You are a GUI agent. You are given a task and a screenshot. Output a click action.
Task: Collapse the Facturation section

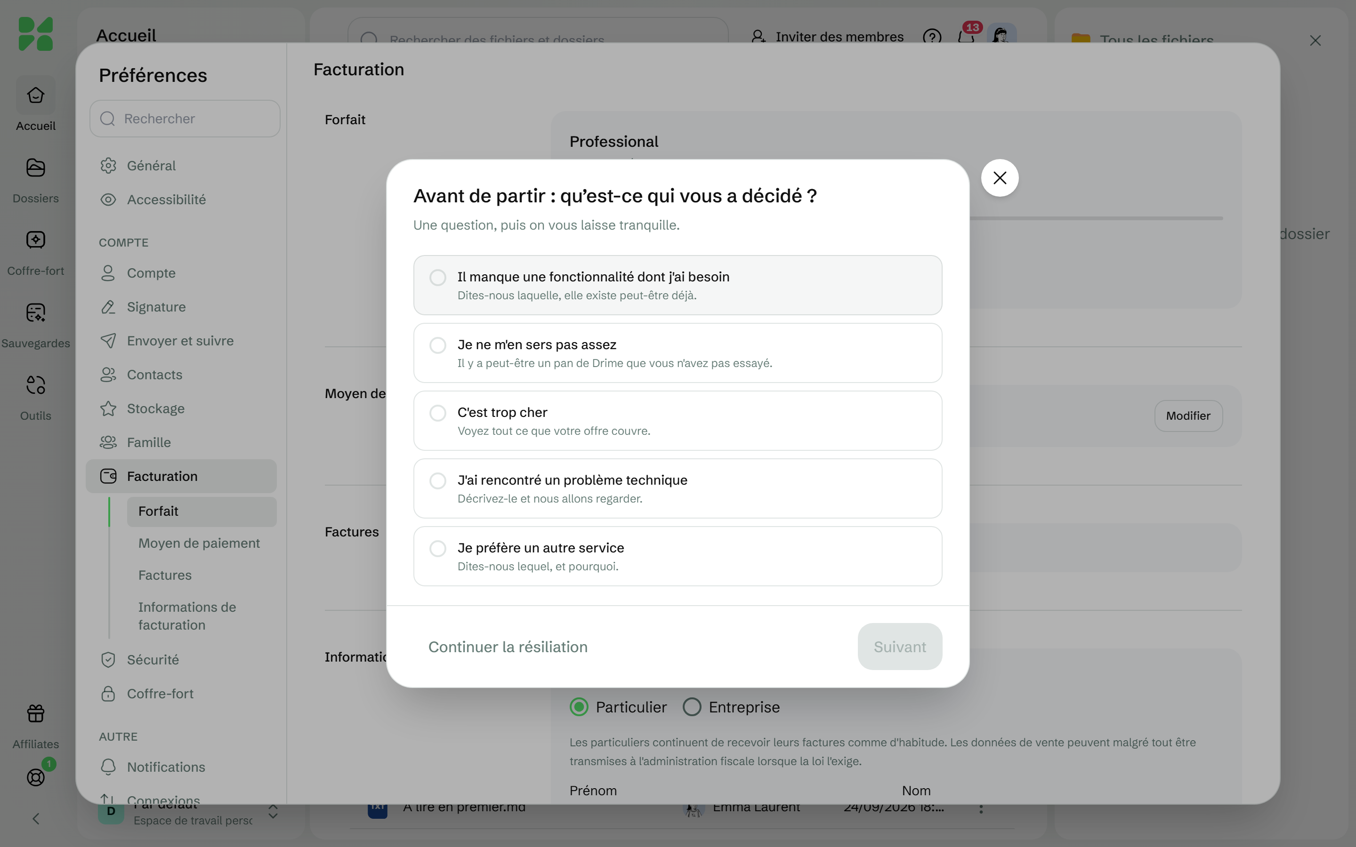(x=181, y=476)
